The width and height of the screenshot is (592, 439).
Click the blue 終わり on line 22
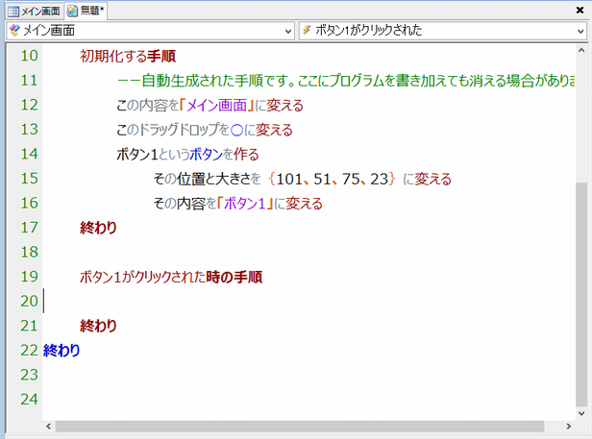click(x=62, y=351)
